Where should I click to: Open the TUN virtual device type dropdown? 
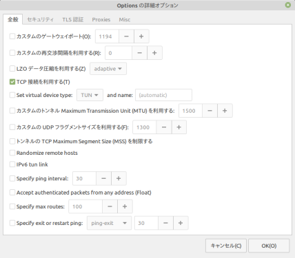pyautogui.click(x=90, y=95)
